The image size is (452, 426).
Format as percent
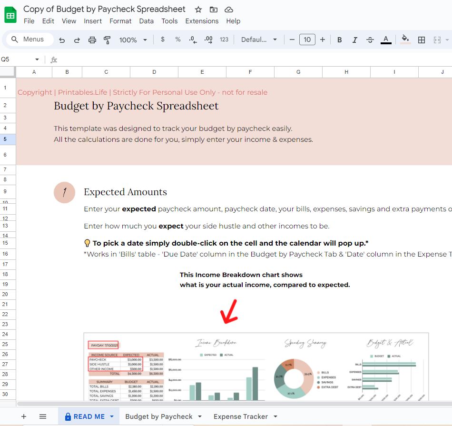coord(178,39)
